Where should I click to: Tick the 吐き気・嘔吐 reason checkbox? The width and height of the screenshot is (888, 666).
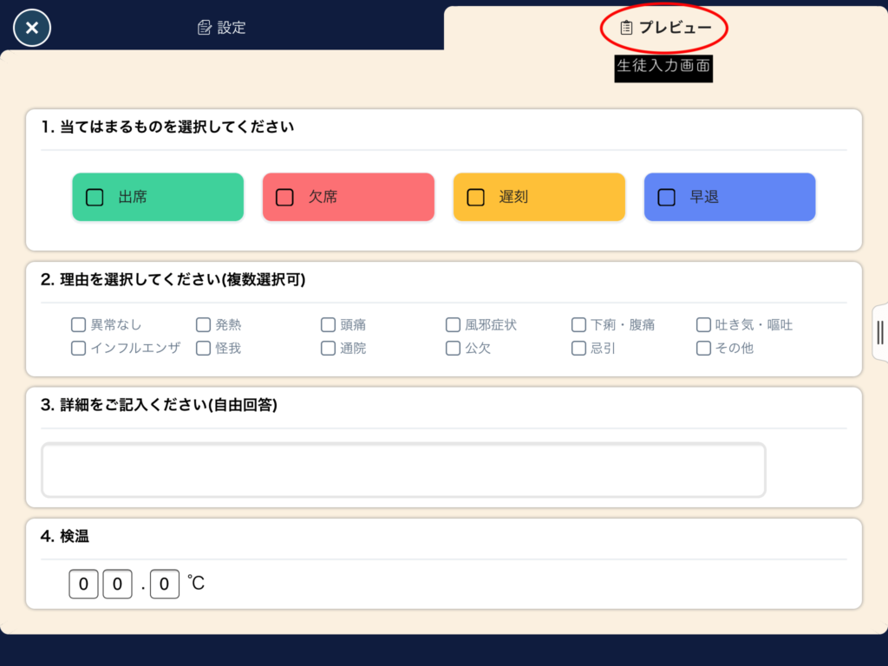click(x=702, y=324)
